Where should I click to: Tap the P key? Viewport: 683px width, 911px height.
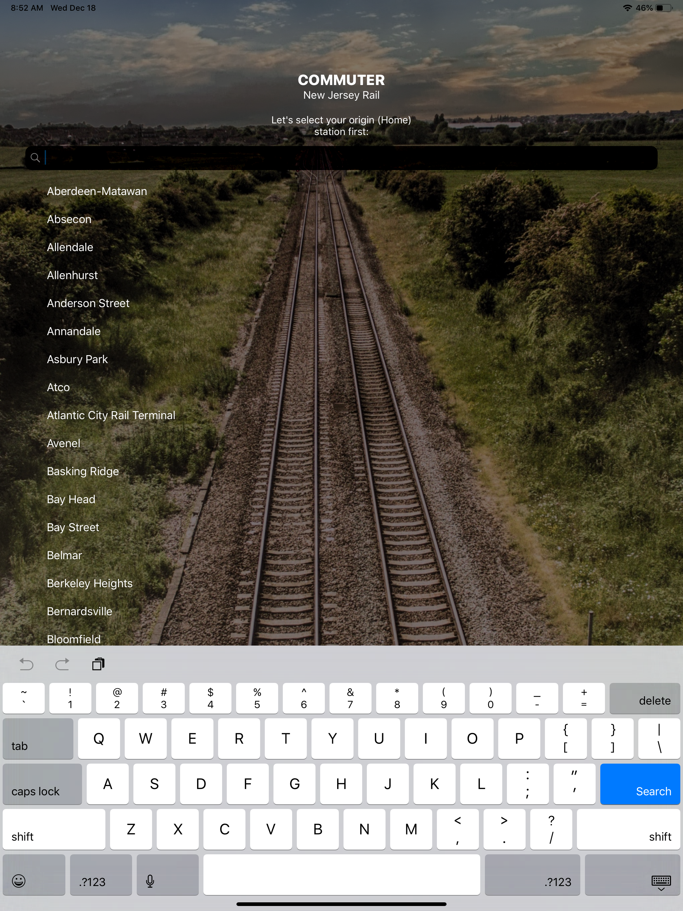click(x=519, y=739)
